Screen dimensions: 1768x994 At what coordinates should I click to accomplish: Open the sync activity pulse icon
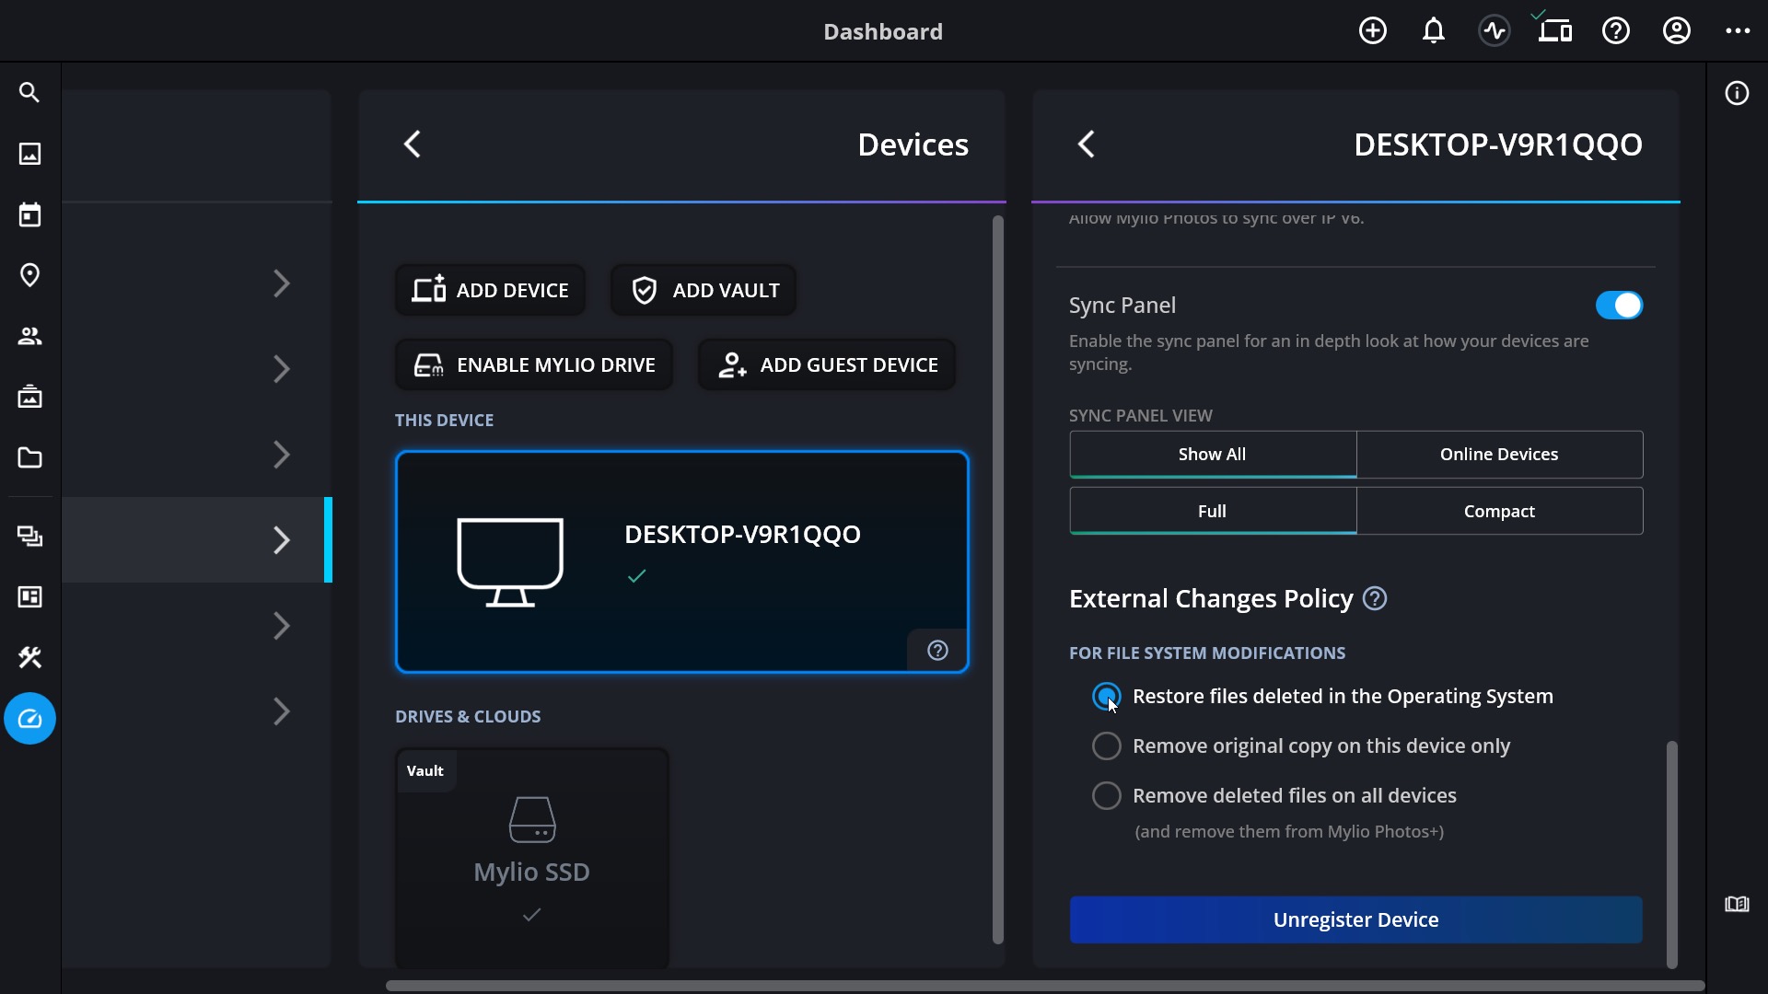[1494, 31]
